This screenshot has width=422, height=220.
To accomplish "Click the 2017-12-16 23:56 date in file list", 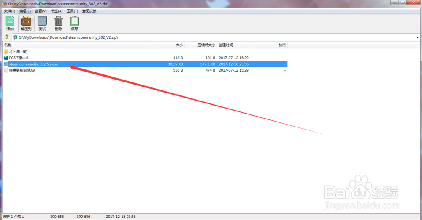I will point(234,64).
